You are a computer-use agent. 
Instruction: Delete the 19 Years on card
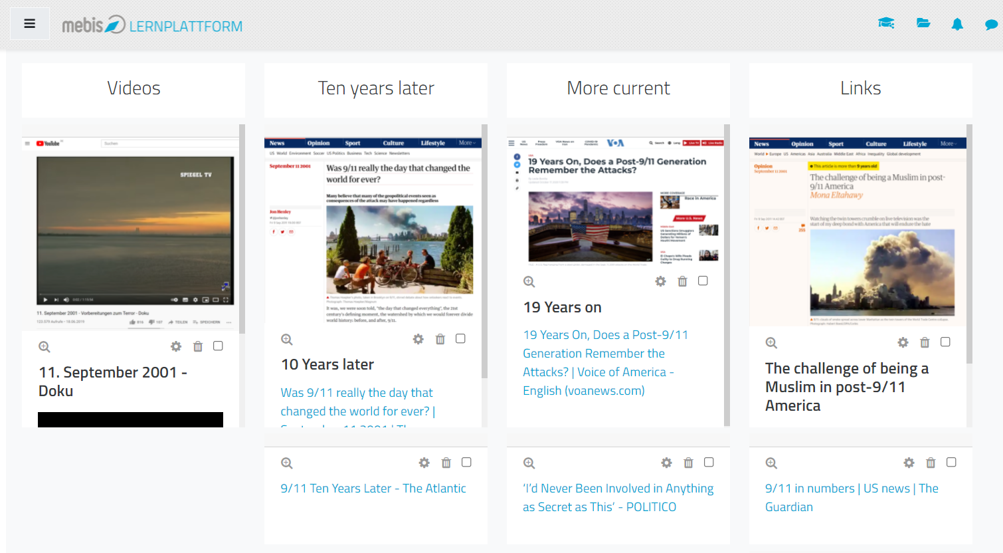pos(682,281)
